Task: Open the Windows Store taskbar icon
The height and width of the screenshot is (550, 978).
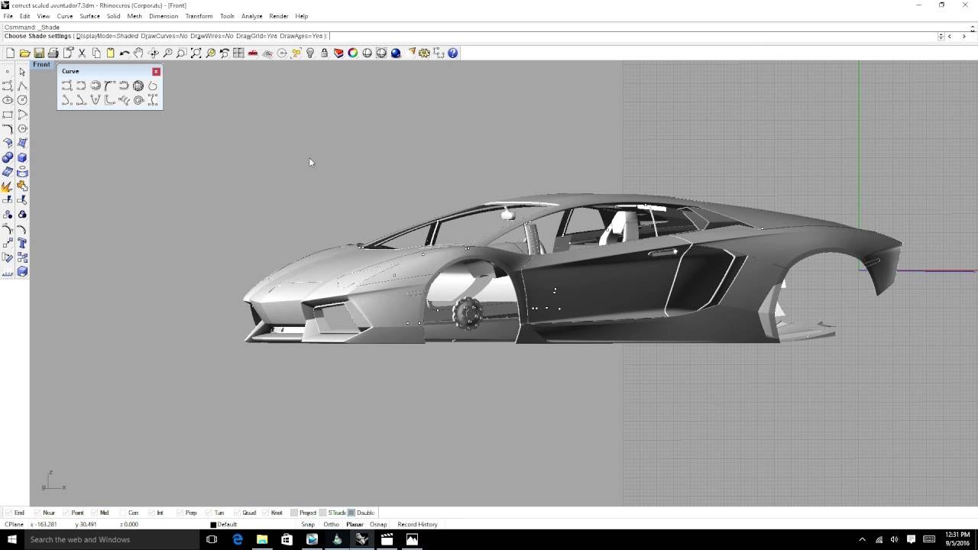Action: click(x=287, y=539)
